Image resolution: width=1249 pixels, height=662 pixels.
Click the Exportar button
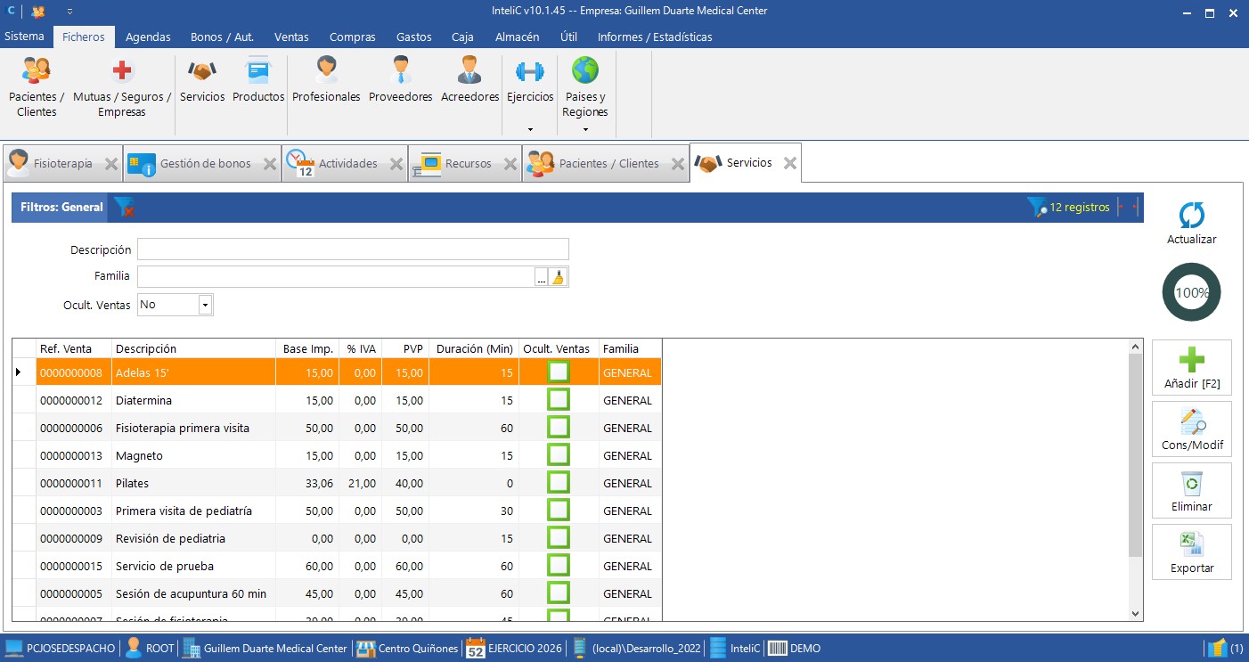(1192, 552)
